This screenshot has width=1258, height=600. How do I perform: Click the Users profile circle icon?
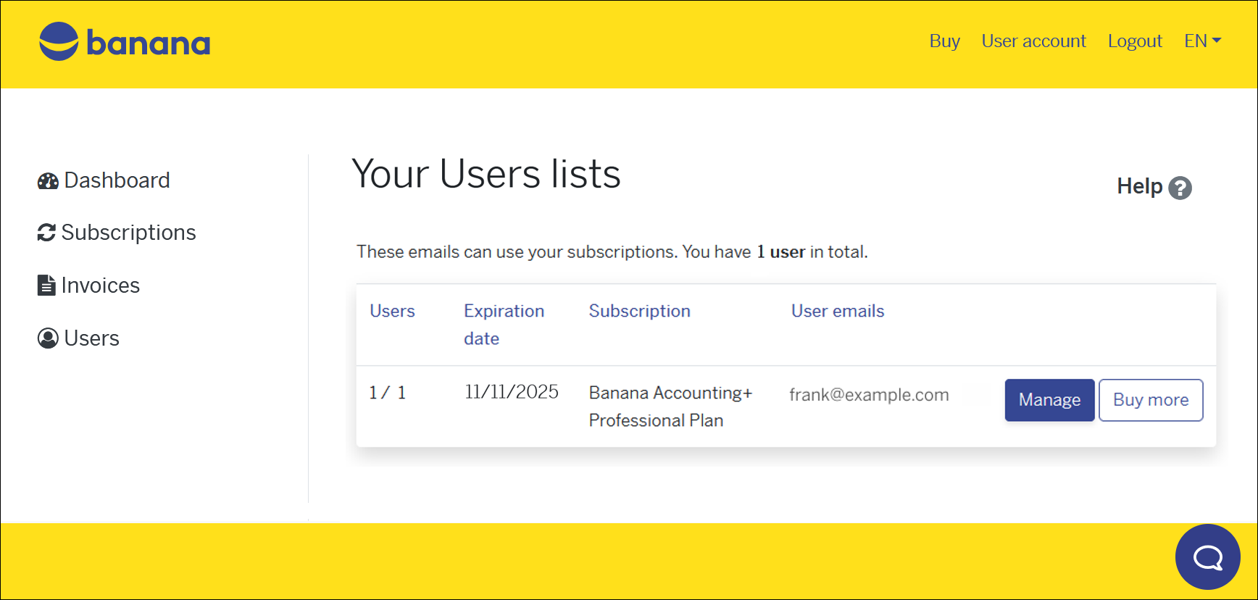tap(48, 338)
